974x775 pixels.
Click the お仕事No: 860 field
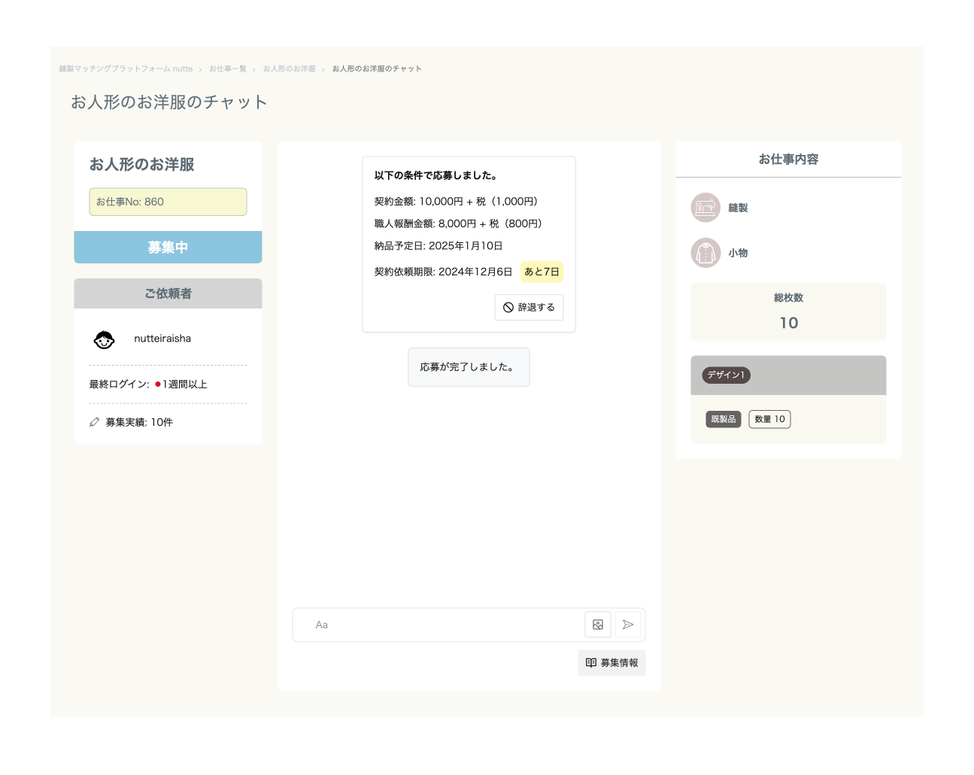168,202
